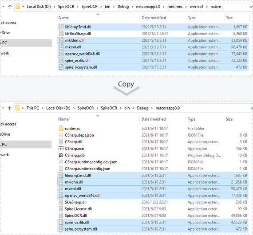Go to Debug in top breadcrumb
This screenshot has width=253, height=235.
point(123,7)
